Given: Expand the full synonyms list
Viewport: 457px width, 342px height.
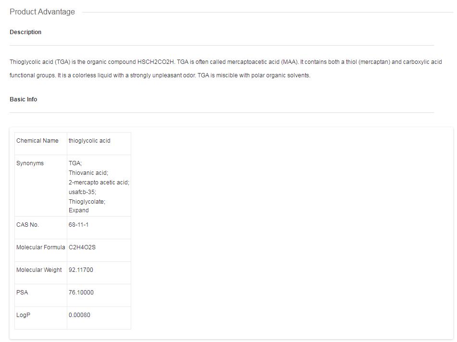Looking at the screenshot, I should tap(78, 210).
